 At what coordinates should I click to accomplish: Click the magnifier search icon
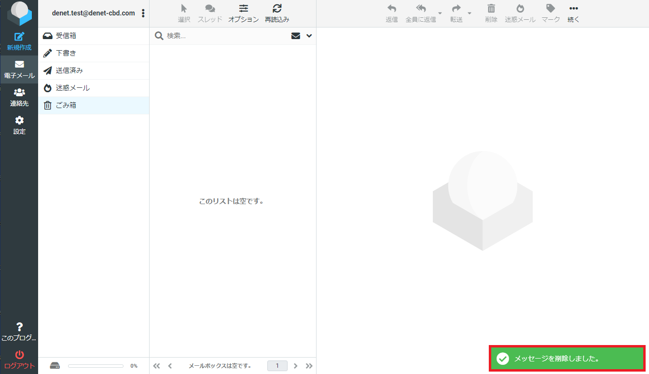pyautogui.click(x=159, y=36)
